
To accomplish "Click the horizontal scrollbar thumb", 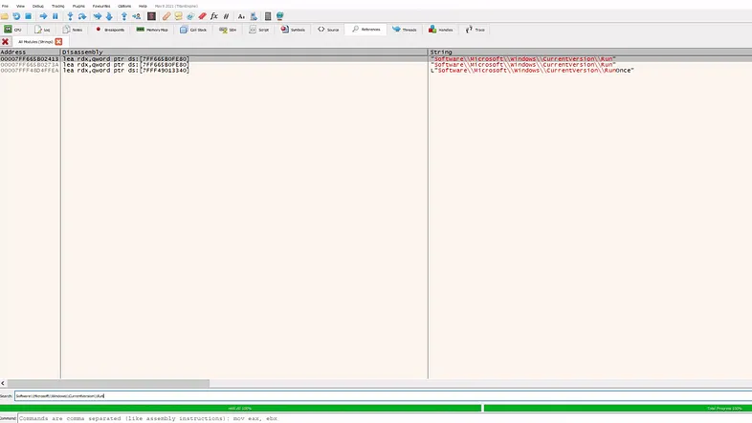I will 108,383.
